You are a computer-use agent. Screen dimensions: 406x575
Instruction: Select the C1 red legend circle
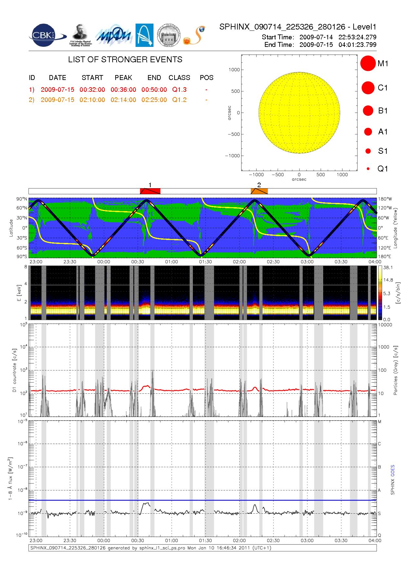368,88
